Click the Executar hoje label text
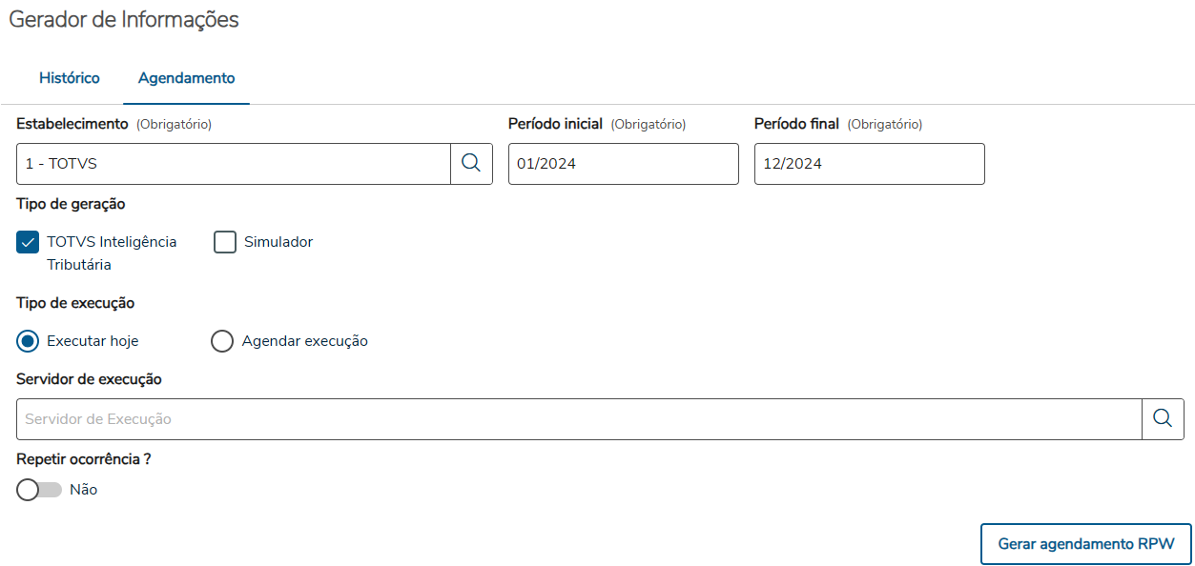The width and height of the screenshot is (1195, 566). pos(93,341)
